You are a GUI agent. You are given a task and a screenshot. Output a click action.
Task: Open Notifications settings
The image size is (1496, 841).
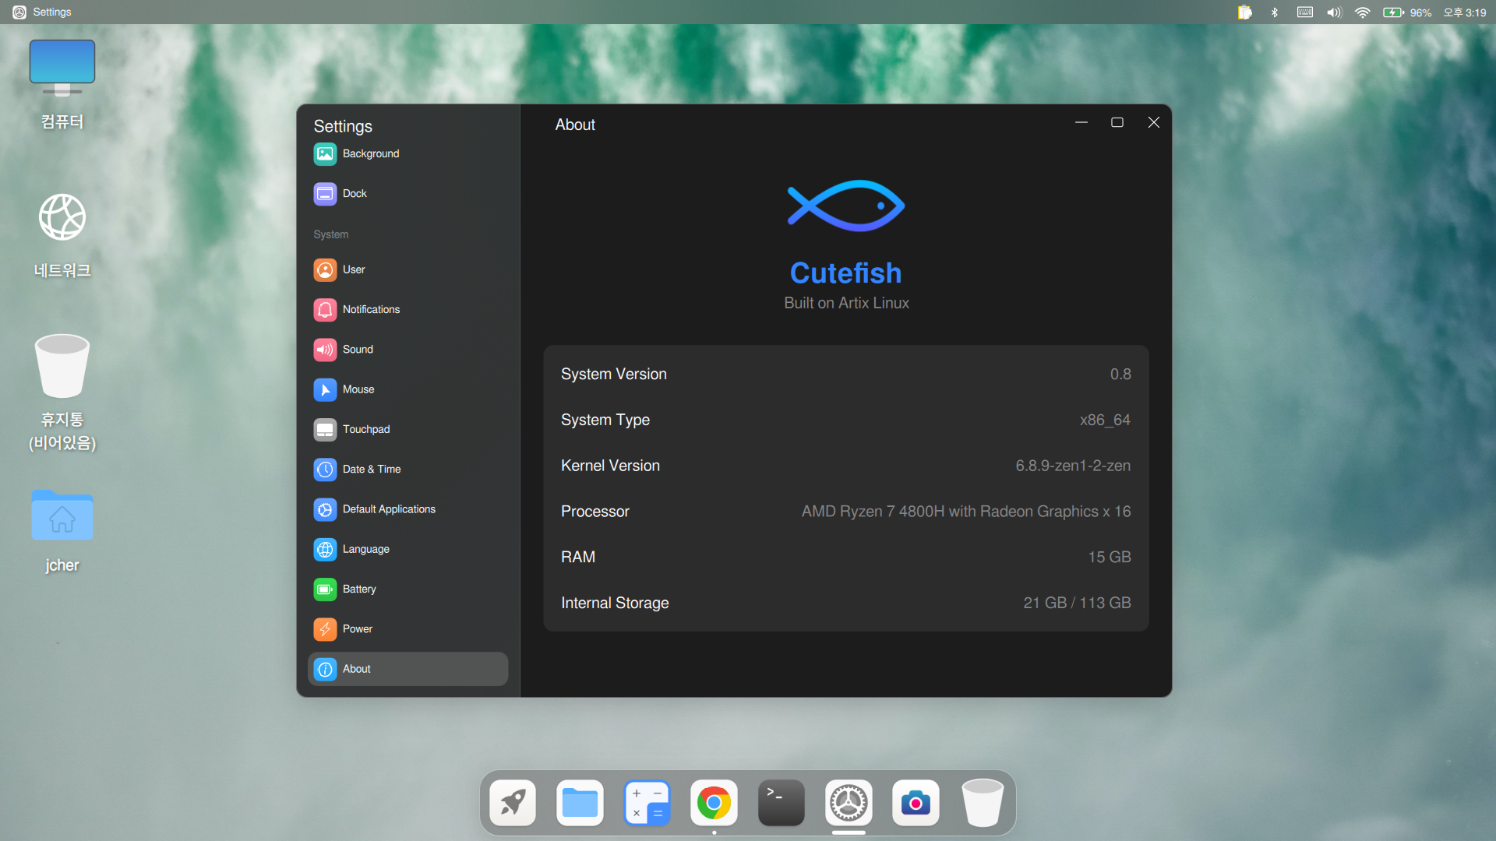pos(408,309)
